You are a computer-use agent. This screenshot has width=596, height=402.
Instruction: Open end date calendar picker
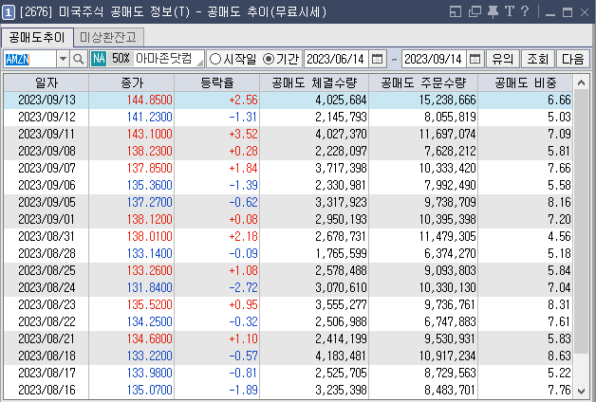click(x=475, y=59)
